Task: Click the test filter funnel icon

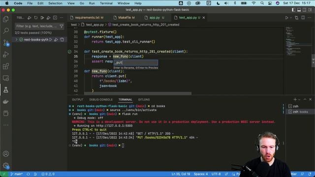Action: click(x=62, y=26)
